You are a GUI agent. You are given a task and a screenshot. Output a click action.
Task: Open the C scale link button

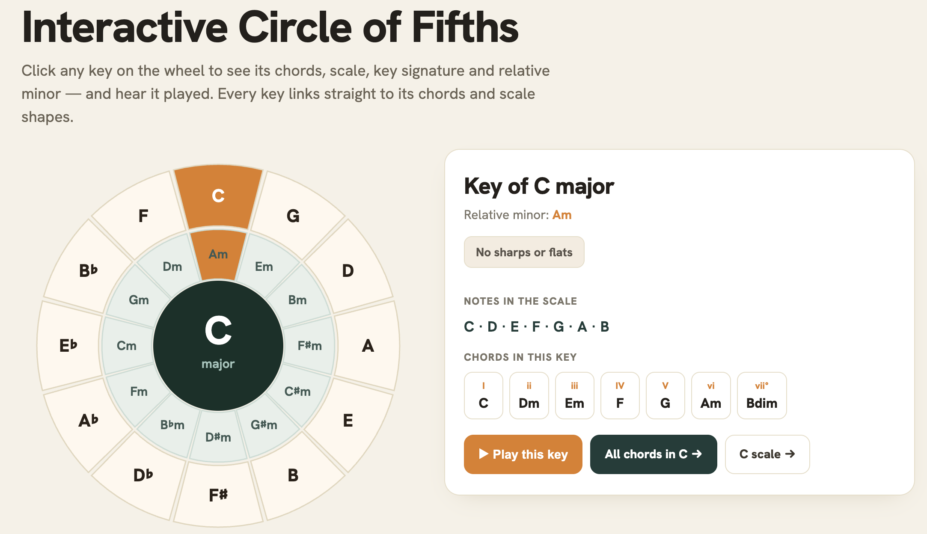tap(767, 454)
